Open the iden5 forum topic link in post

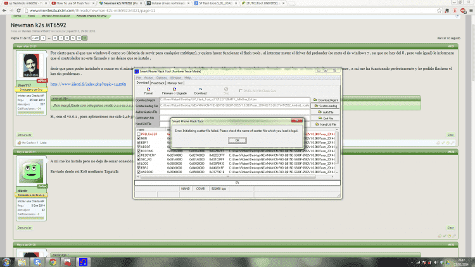pos(88,84)
